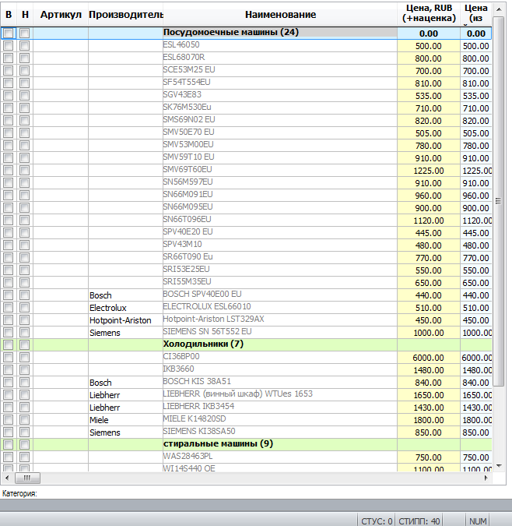Check the В box for BOSCH SPV40E00 EU
The width and height of the screenshot is (512, 526).
(9, 295)
